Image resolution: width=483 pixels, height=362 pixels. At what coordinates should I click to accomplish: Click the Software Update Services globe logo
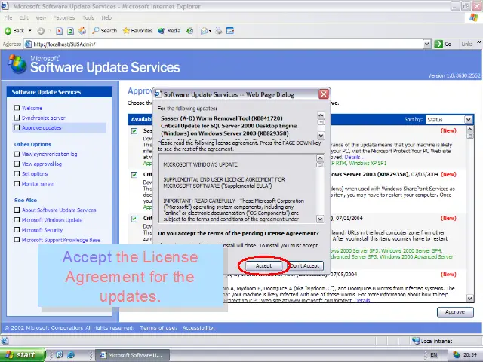[17, 64]
